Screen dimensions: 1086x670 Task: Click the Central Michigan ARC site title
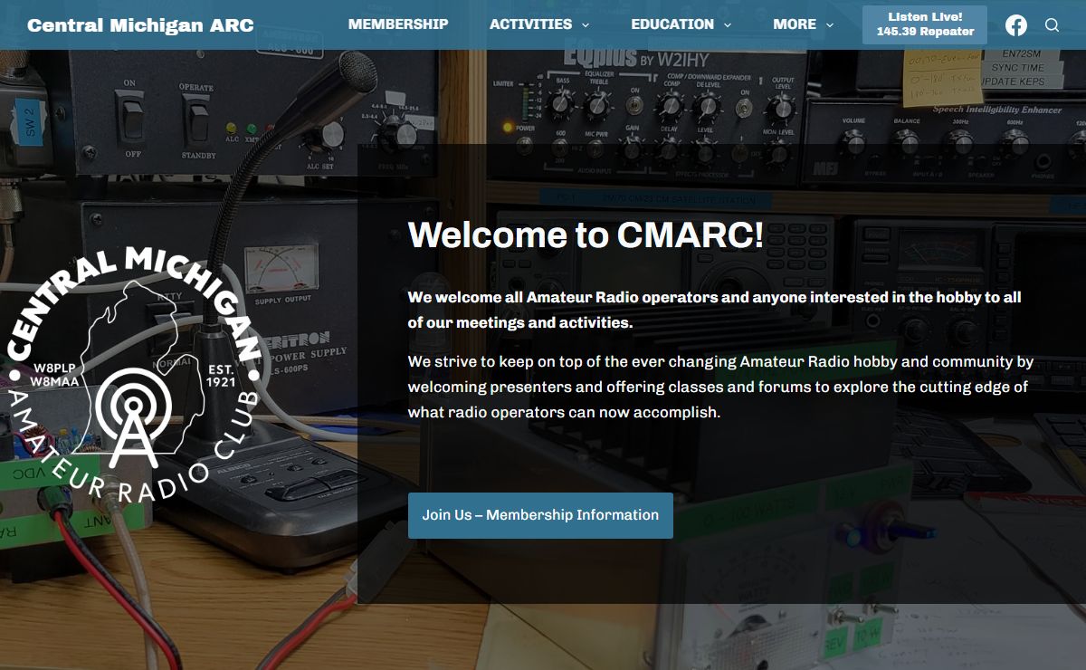click(140, 24)
